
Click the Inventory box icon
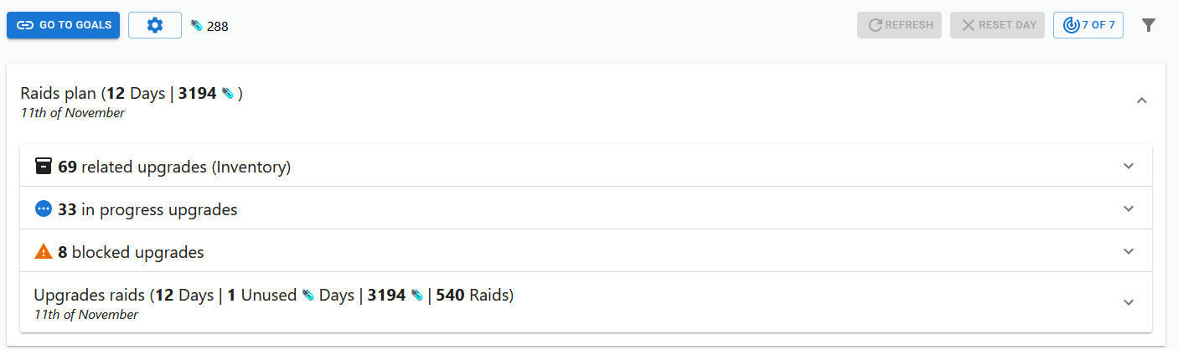click(x=44, y=166)
